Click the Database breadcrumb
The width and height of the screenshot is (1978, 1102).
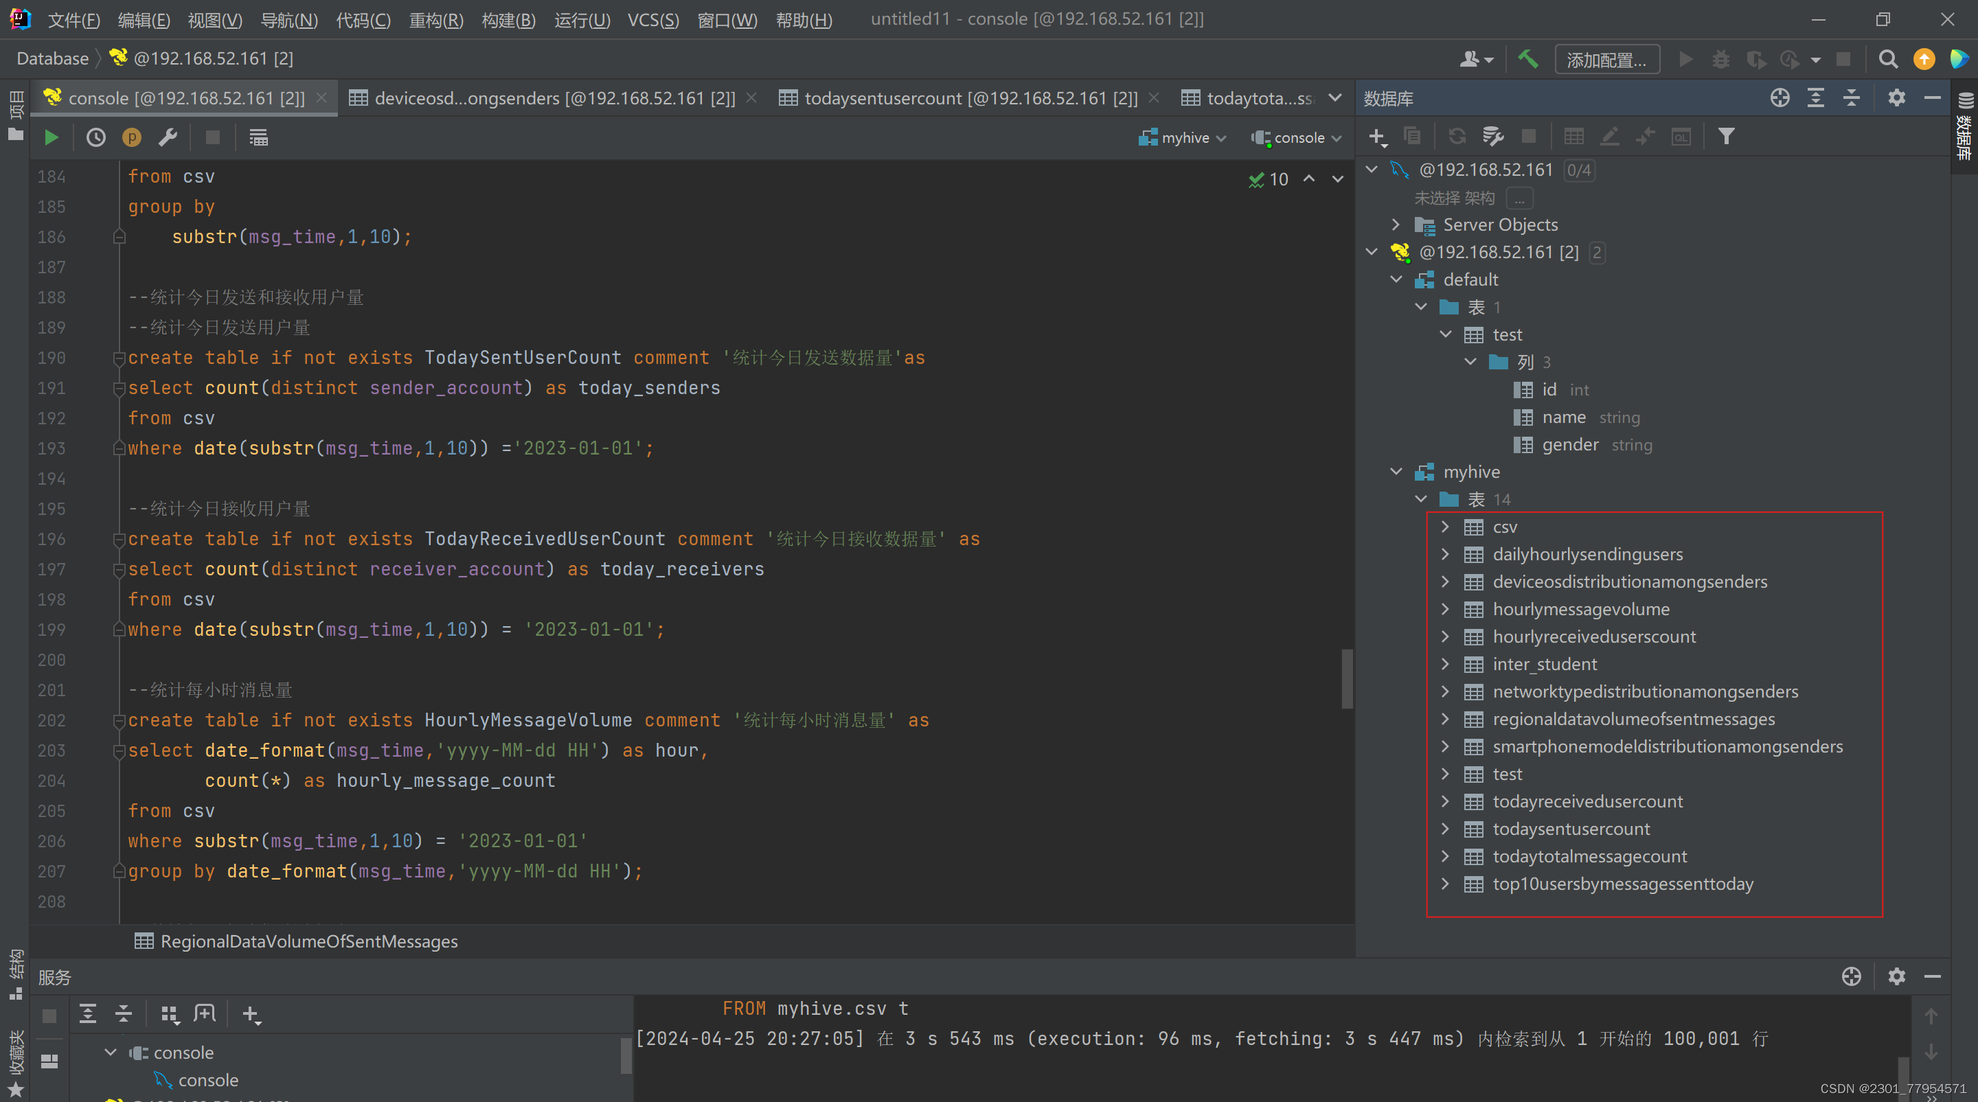(x=52, y=59)
